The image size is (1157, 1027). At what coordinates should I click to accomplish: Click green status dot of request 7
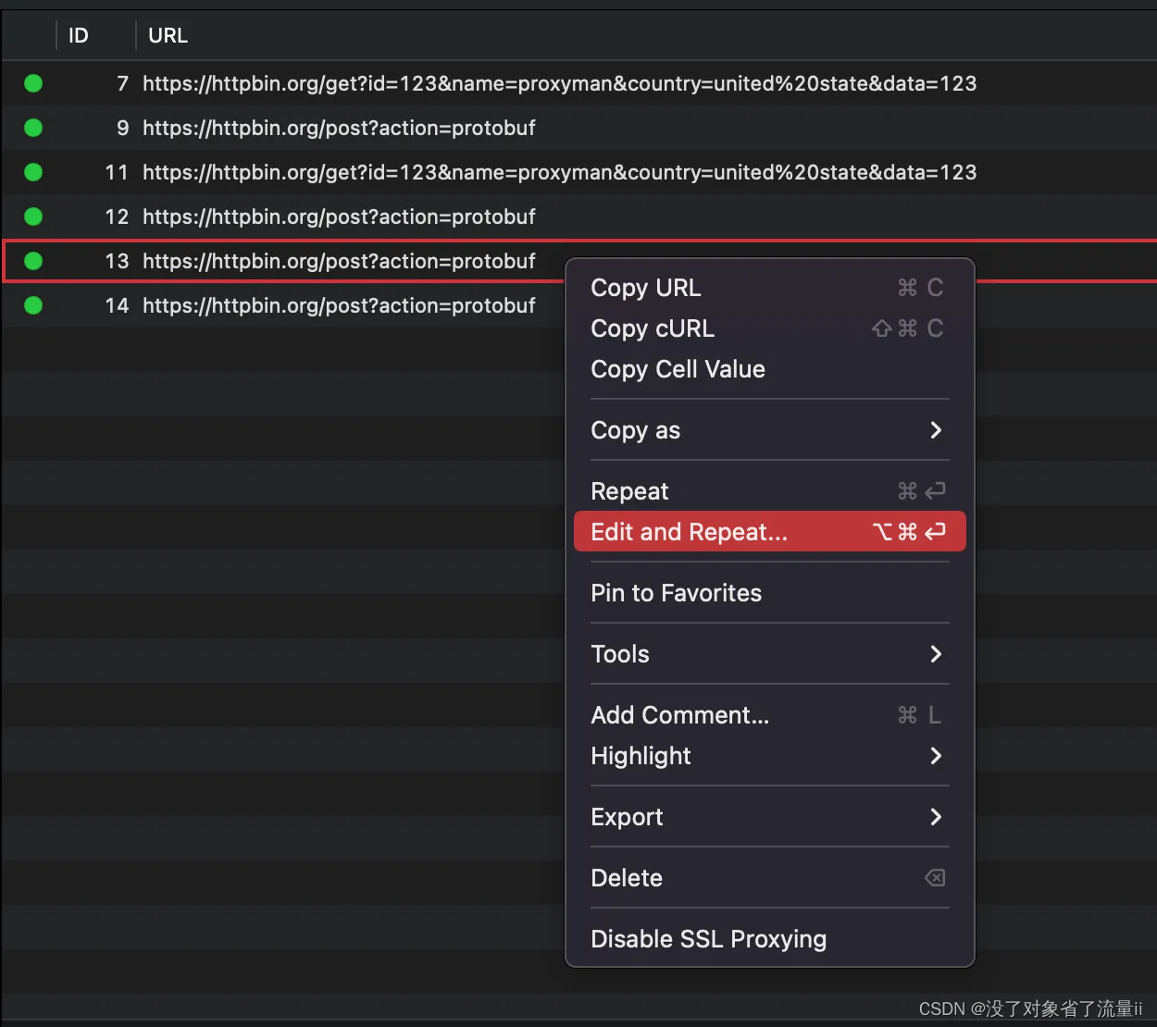tap(33, 83)
